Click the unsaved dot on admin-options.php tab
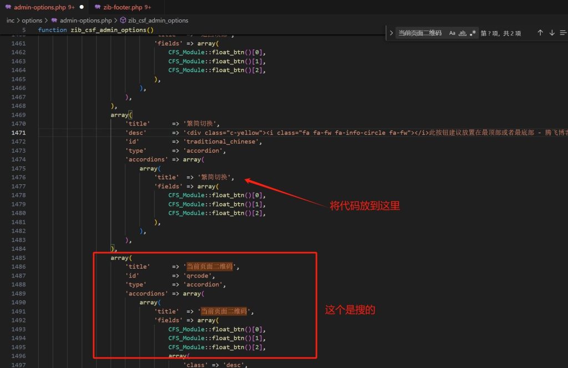568x368 pixels. click(82, 7)
